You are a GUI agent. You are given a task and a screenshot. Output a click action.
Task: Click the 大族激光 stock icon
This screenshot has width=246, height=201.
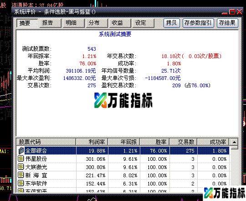point(20,167)
